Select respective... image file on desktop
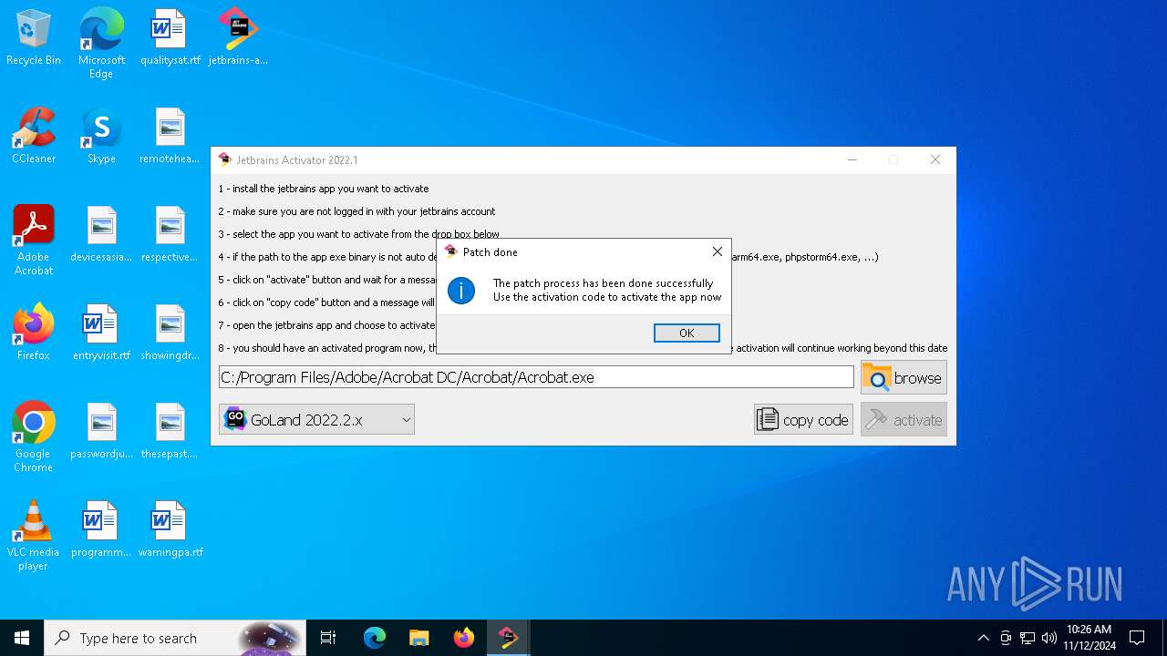 [170, 235]
